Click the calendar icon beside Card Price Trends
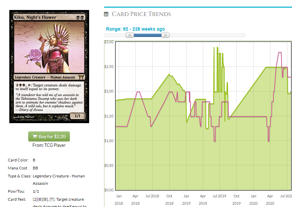Screen dimensions: 292x207 click(106, 14)
